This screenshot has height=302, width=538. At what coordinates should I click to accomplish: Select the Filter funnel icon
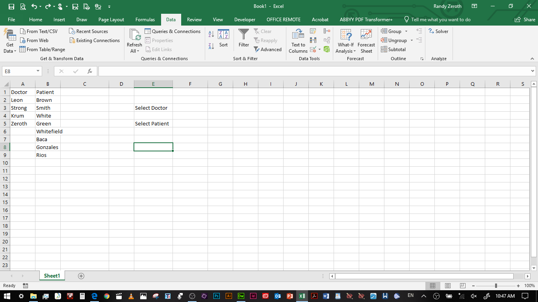tap(243, 37)
